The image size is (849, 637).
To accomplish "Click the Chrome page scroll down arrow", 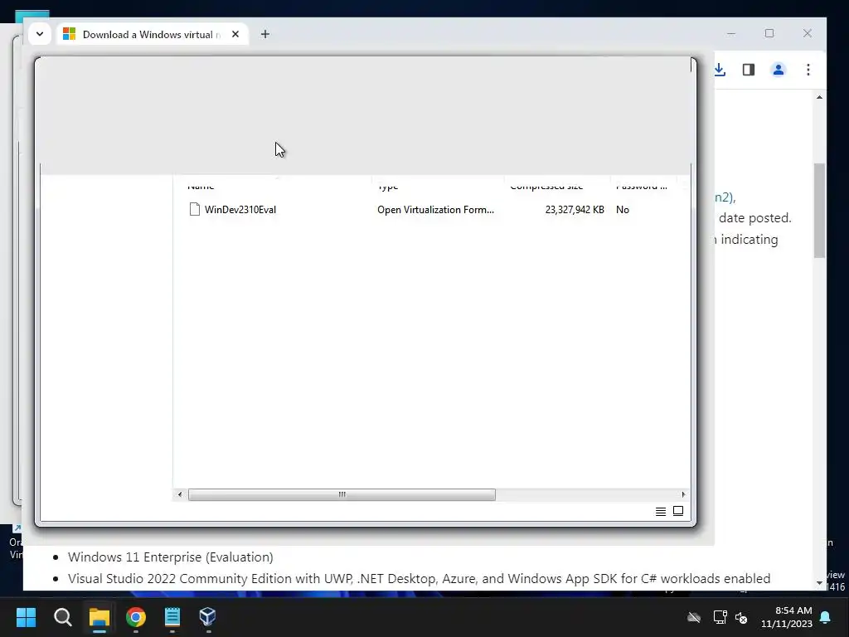I will point(819,583).
